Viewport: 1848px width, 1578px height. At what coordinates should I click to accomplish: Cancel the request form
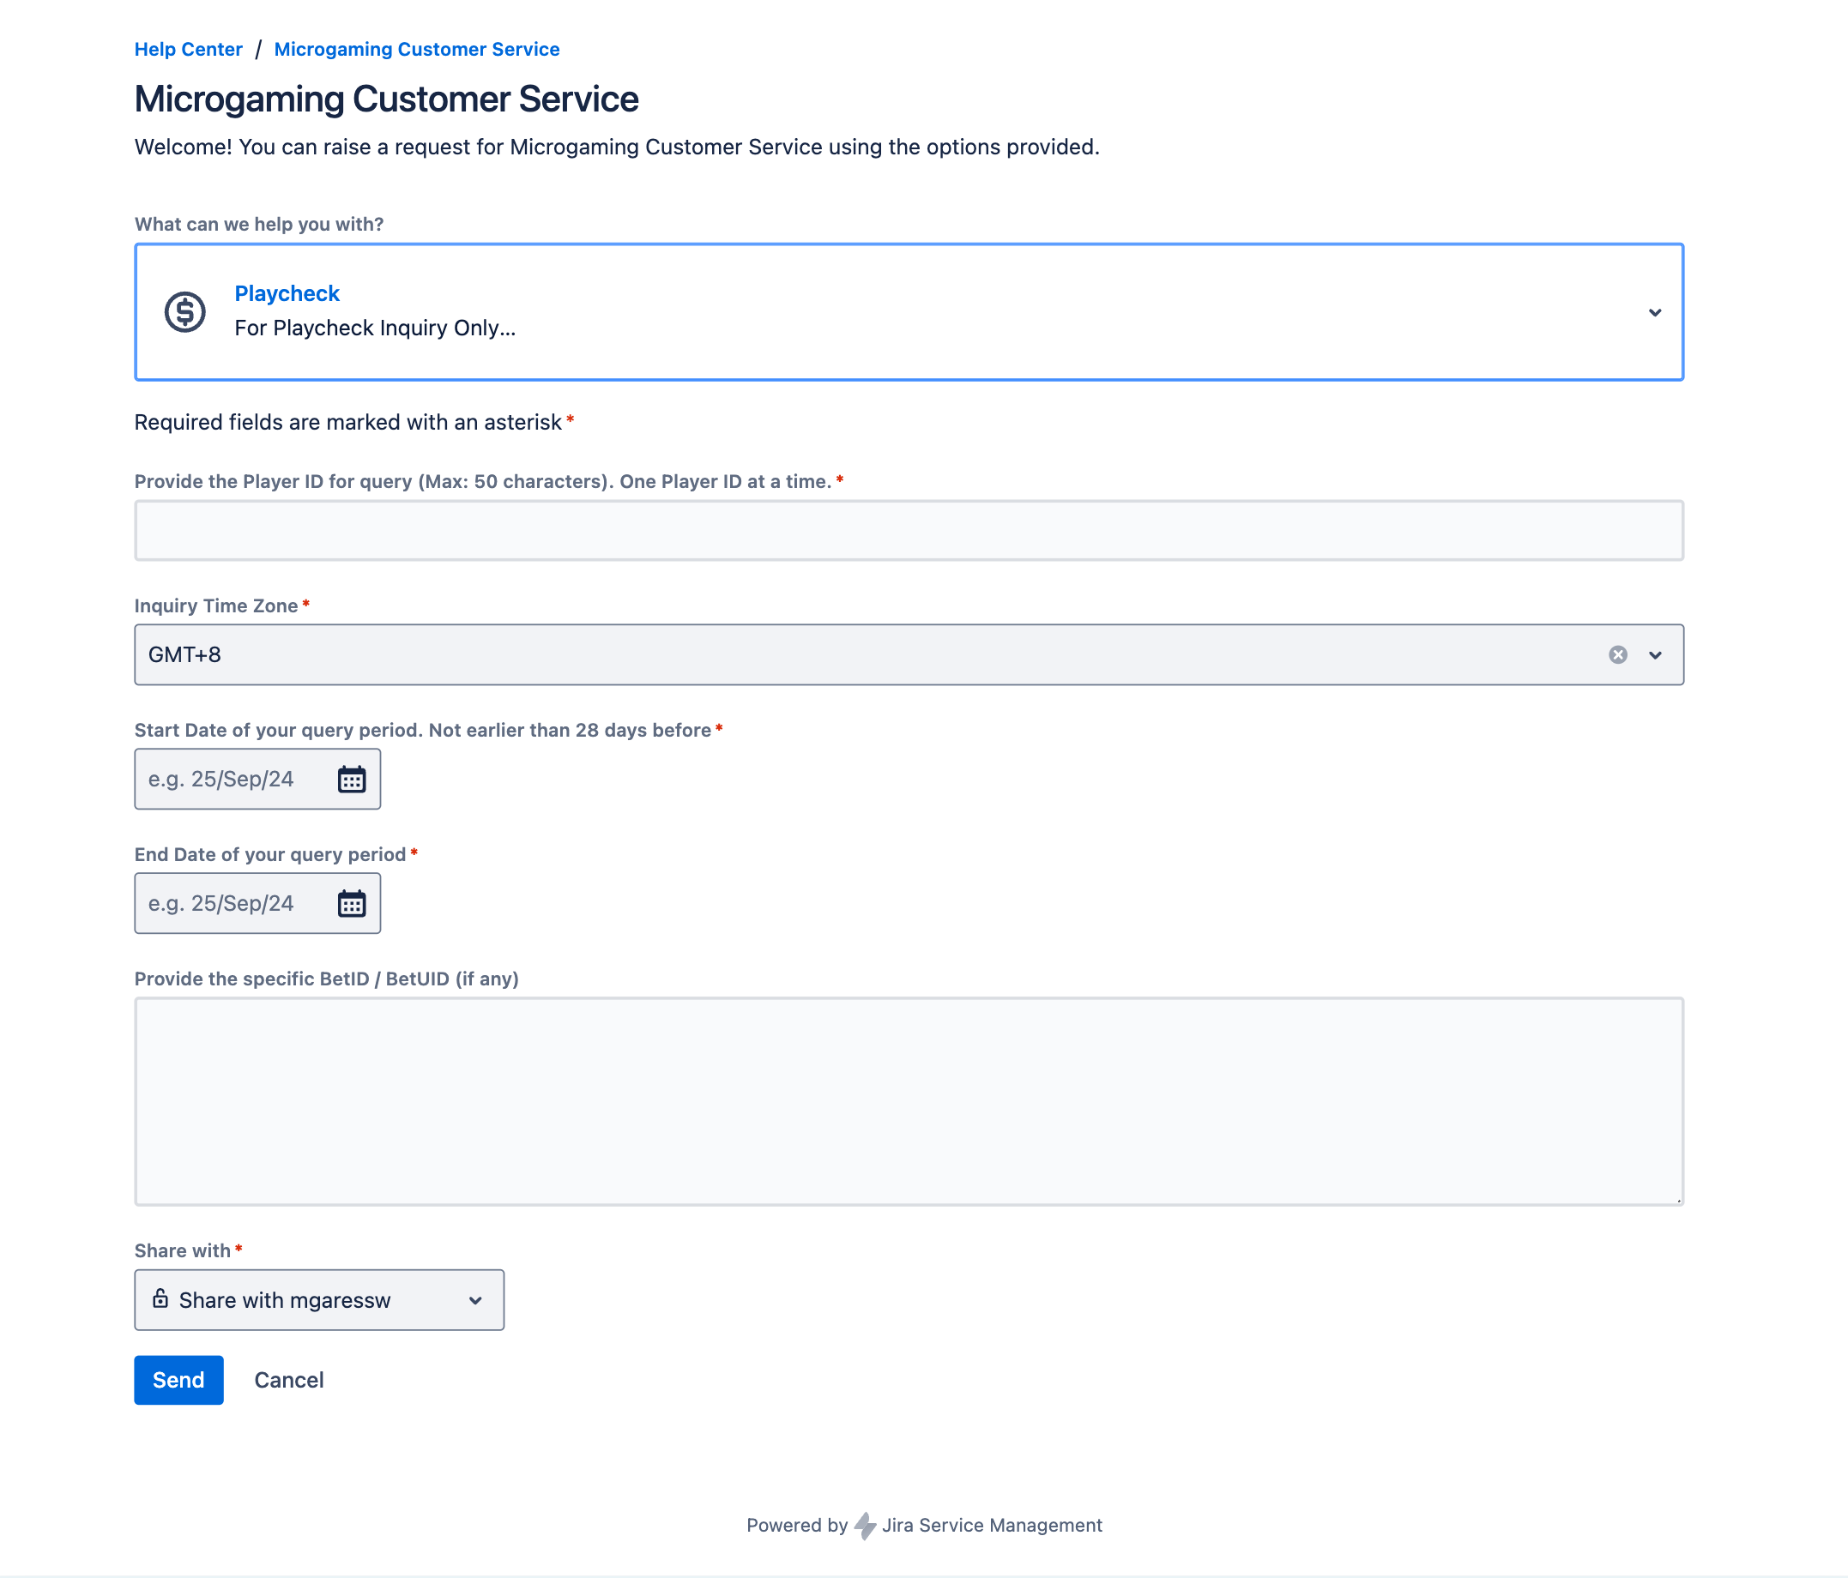coord(289,1380)
